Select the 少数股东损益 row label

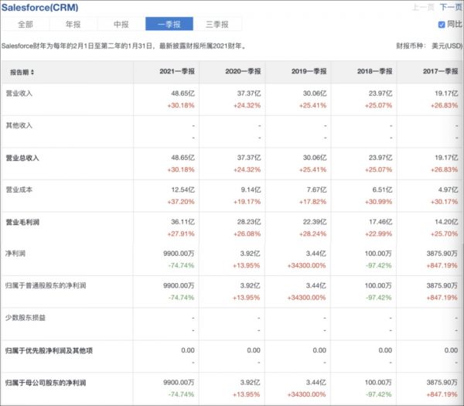(x=26, y=317)
